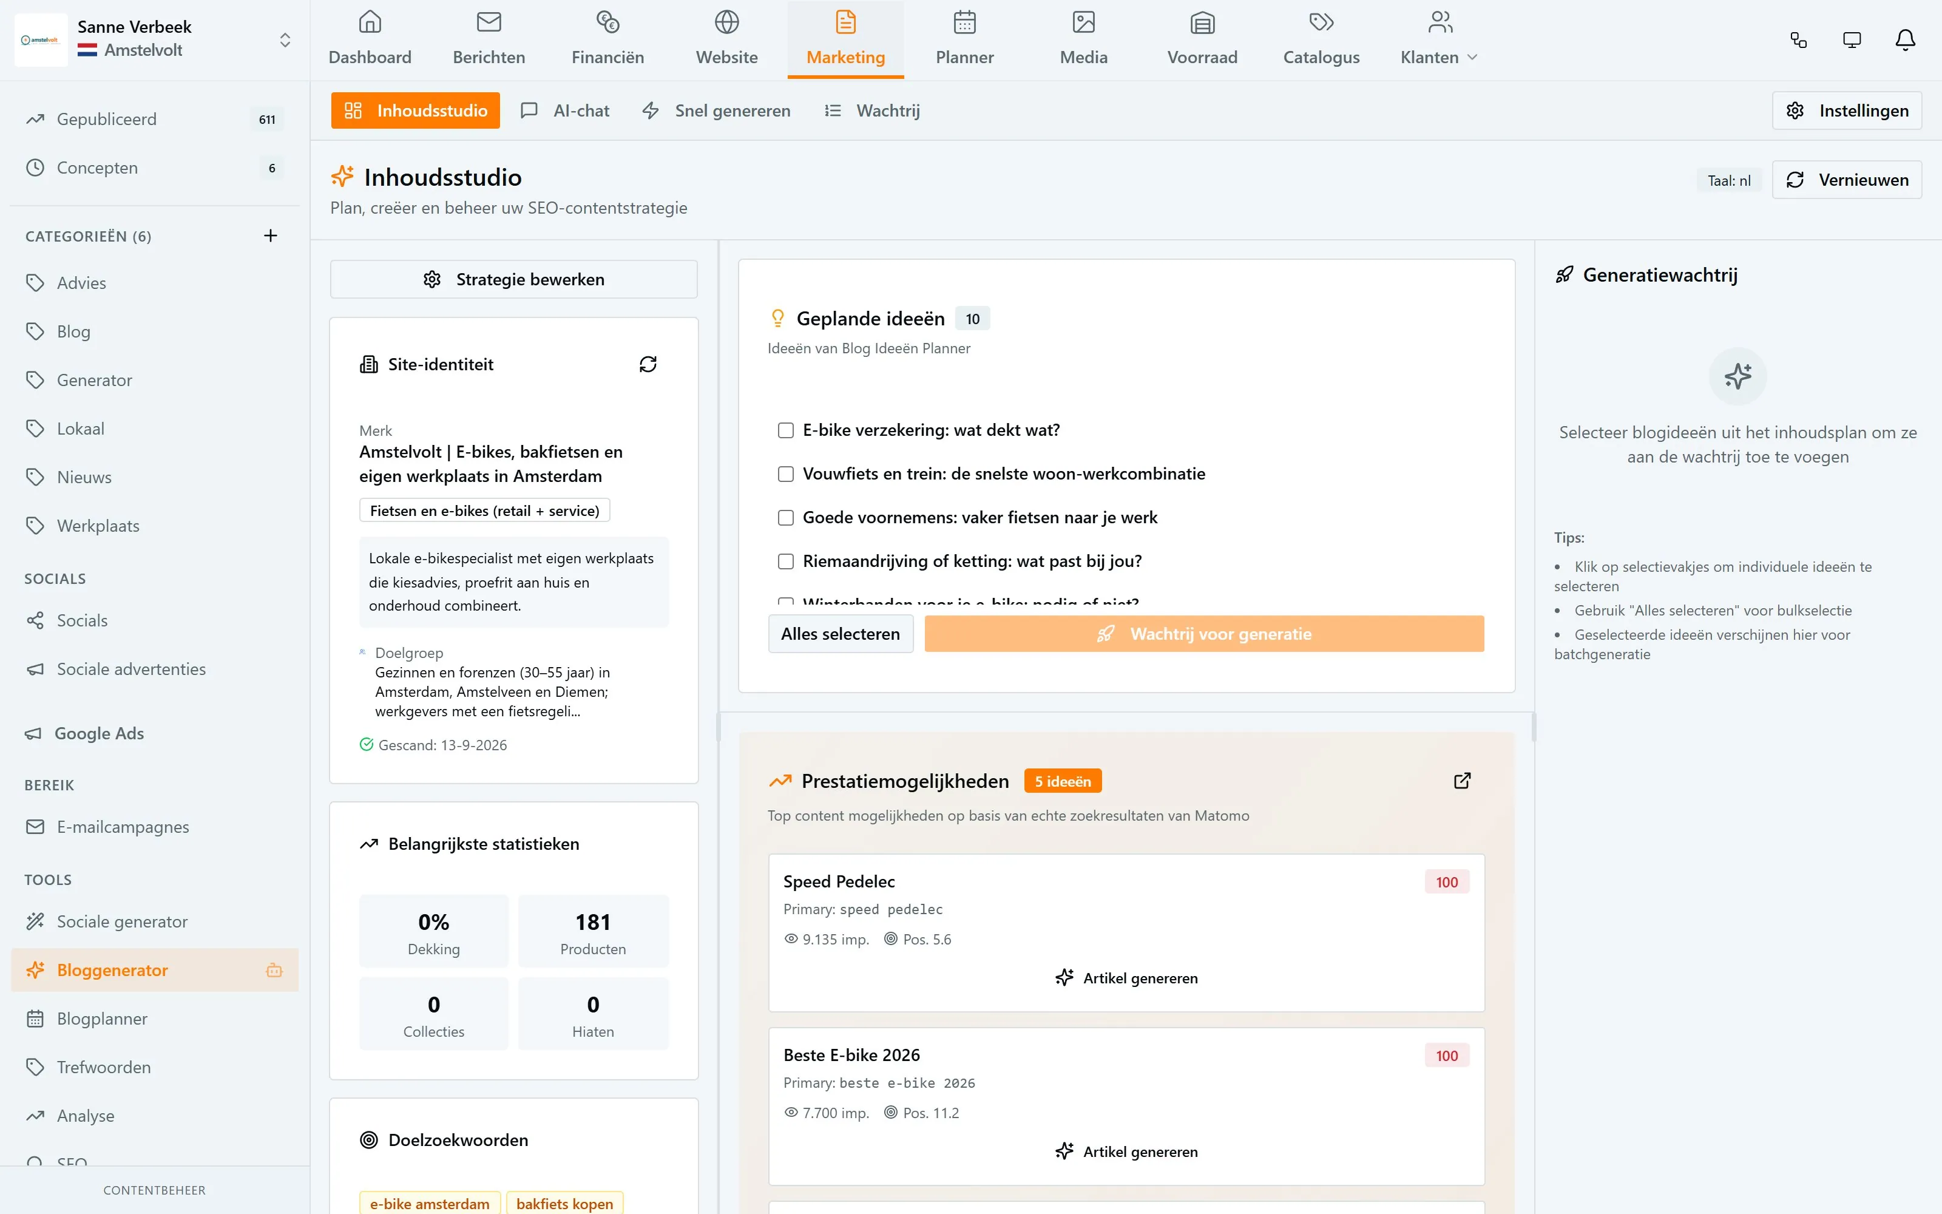Click the 'e-bike amsterdam' keyword tag
Screen dimensions: 1942x1214
pyautogui.click(x=429, y=1204)
